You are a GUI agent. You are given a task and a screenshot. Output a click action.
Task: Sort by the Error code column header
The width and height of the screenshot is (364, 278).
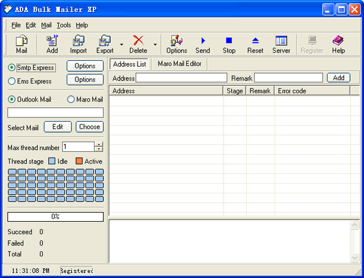312,91
